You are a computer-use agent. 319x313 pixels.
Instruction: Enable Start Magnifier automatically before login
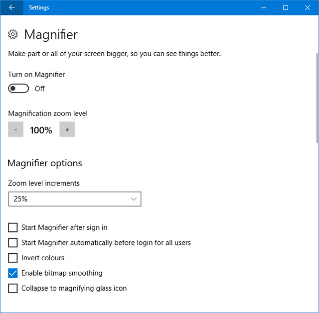[13, 242]
